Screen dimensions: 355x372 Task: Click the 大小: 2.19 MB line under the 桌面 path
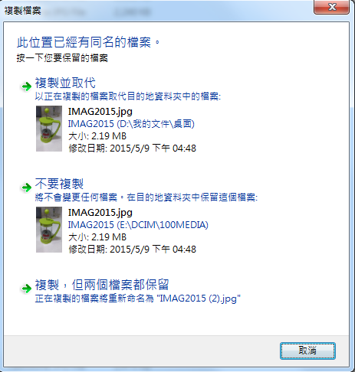point(97,136)
